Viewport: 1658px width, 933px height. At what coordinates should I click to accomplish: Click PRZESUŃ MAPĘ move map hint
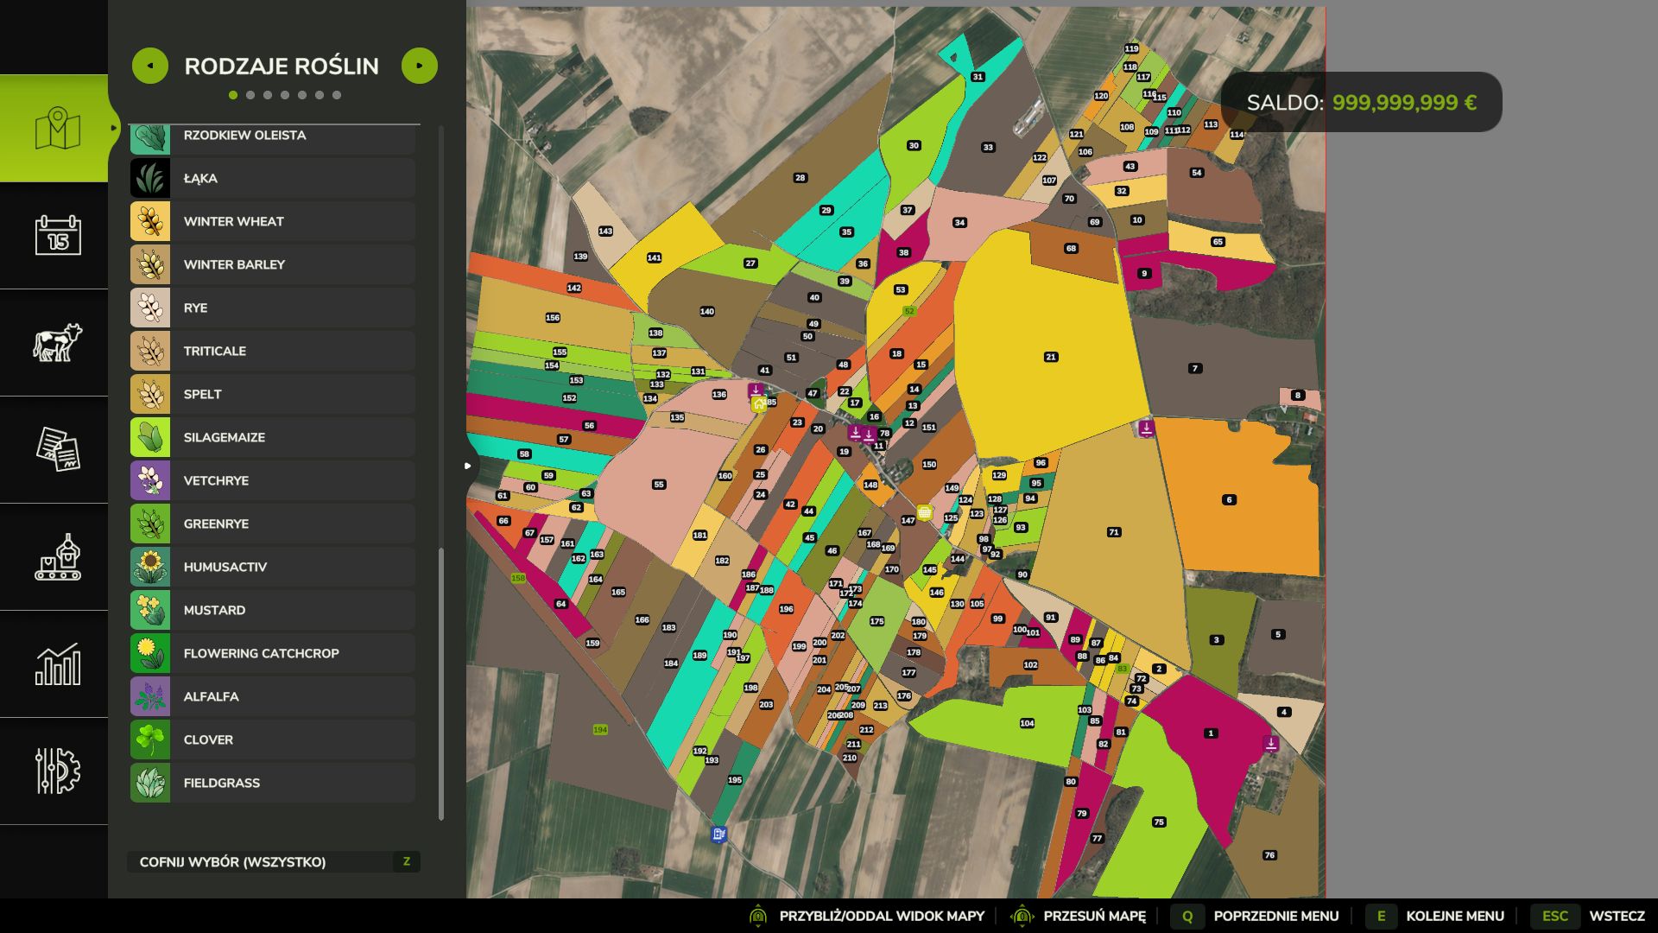coord(1078,916)
